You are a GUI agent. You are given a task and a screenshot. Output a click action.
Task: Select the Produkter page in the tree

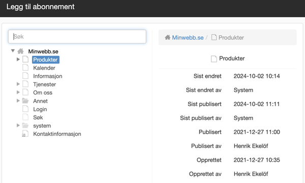click(x=45, y=59)
